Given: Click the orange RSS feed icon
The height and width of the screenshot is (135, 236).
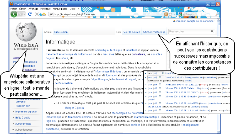Looking at the screenshot, I should click(166, 14).
